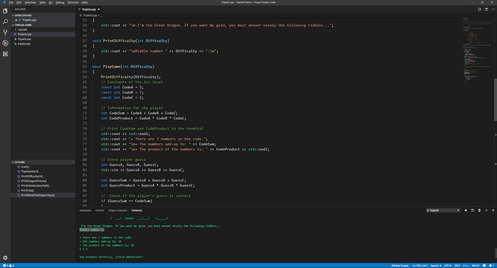Viewport: 497px width, 268px height.
Task: Open notifications bell in status bar
Action: 491,265
